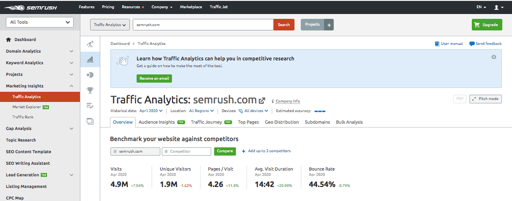
Task: Open Pricing in the top menu
Action: click(108, 7)
